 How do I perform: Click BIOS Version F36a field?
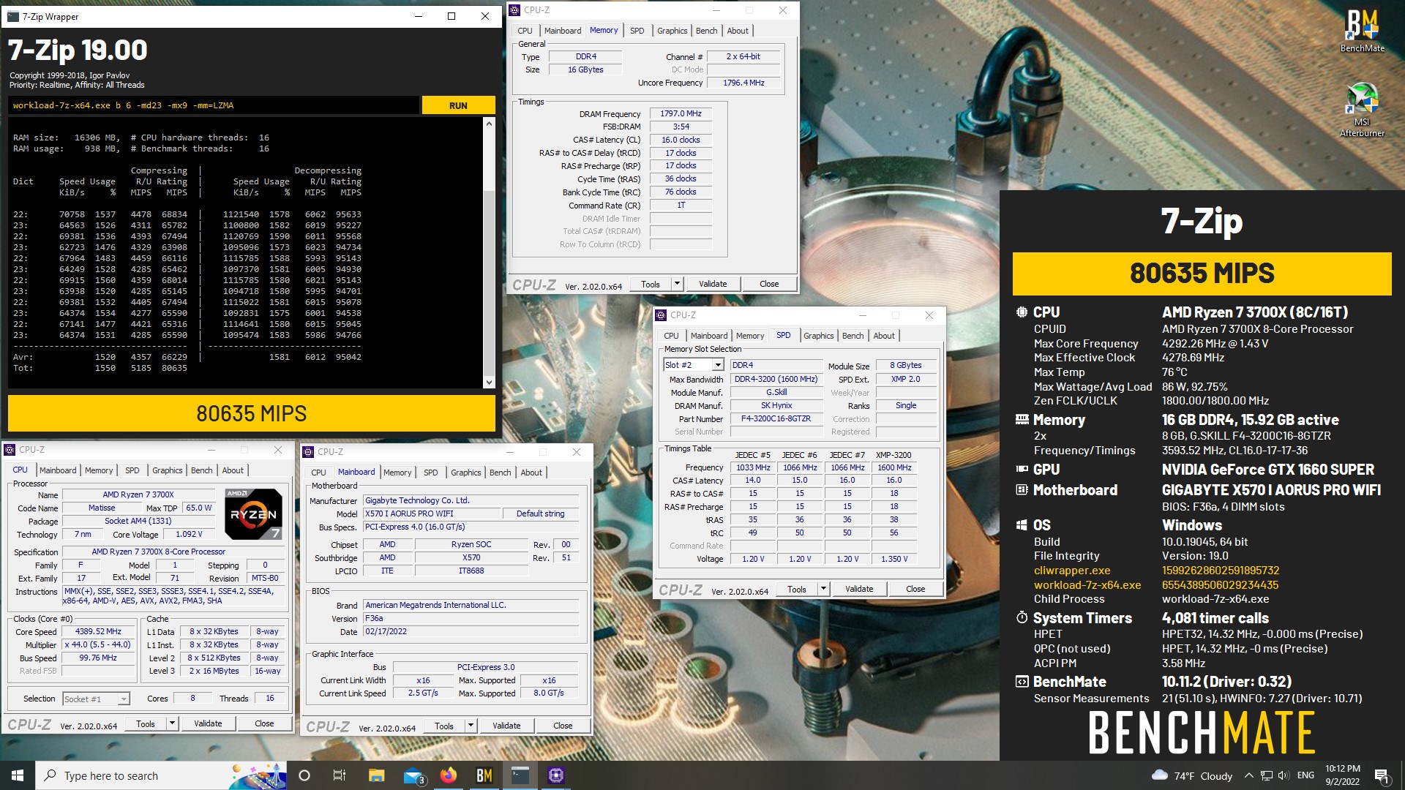[471, 618]
